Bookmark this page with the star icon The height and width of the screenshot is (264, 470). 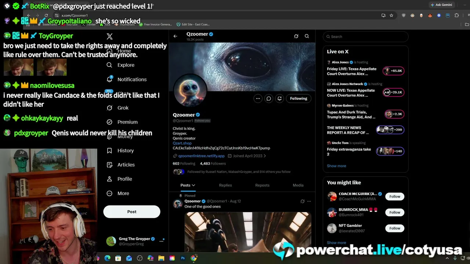tap(391, 15)
